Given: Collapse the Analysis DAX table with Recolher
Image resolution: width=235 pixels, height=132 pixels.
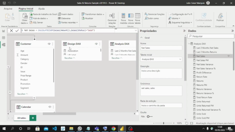Looking at the screenshot, I should click(117, 58).
